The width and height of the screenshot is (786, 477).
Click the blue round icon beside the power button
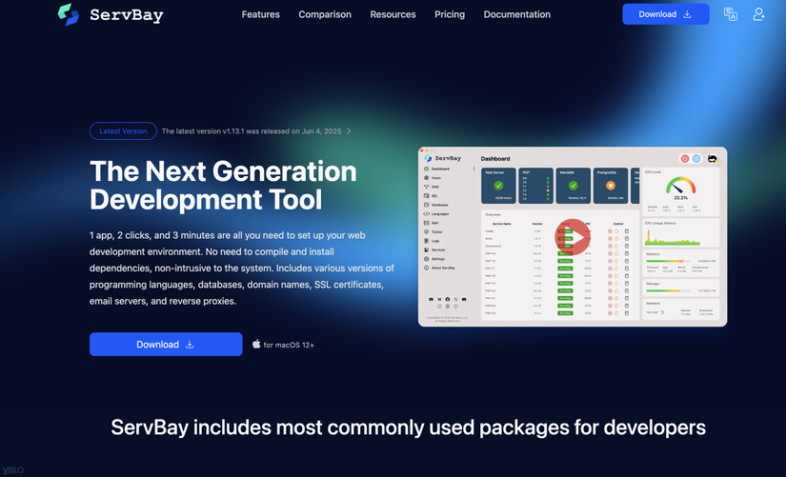coord(696,159)
